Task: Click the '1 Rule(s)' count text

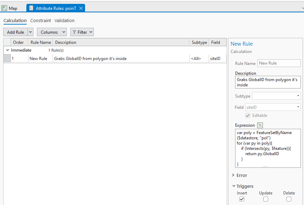Action: (56, 50)
